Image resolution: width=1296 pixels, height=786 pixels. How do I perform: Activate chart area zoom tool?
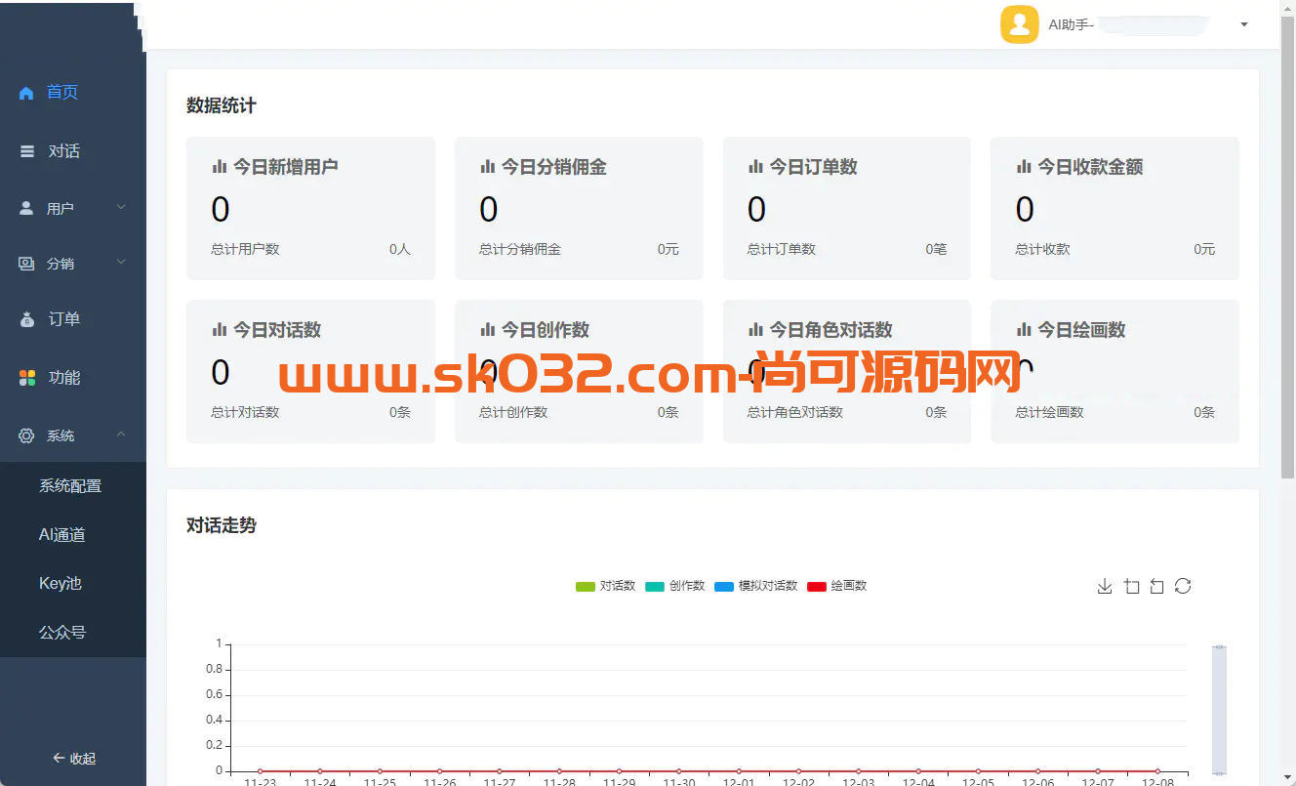[1131, 586]
